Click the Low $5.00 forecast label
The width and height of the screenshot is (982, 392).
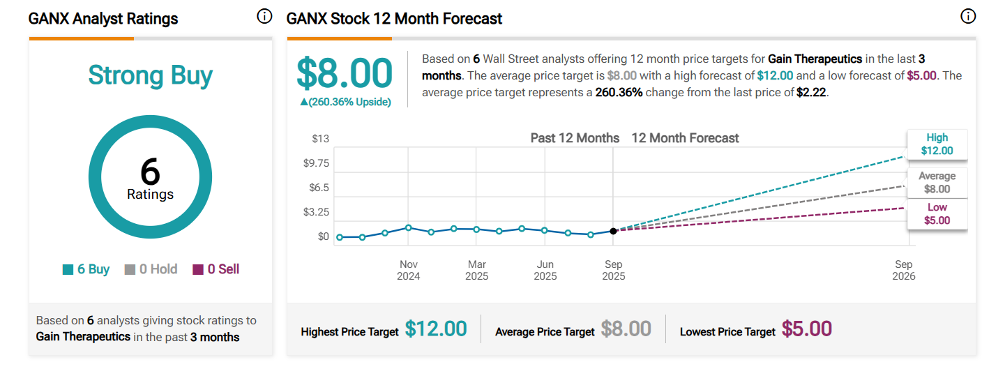click(937, 214)
